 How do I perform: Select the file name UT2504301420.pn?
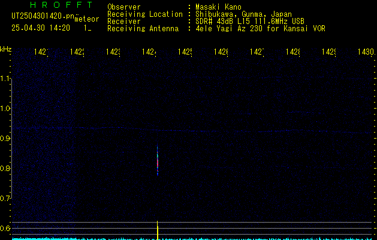click(x=43, y=16)
